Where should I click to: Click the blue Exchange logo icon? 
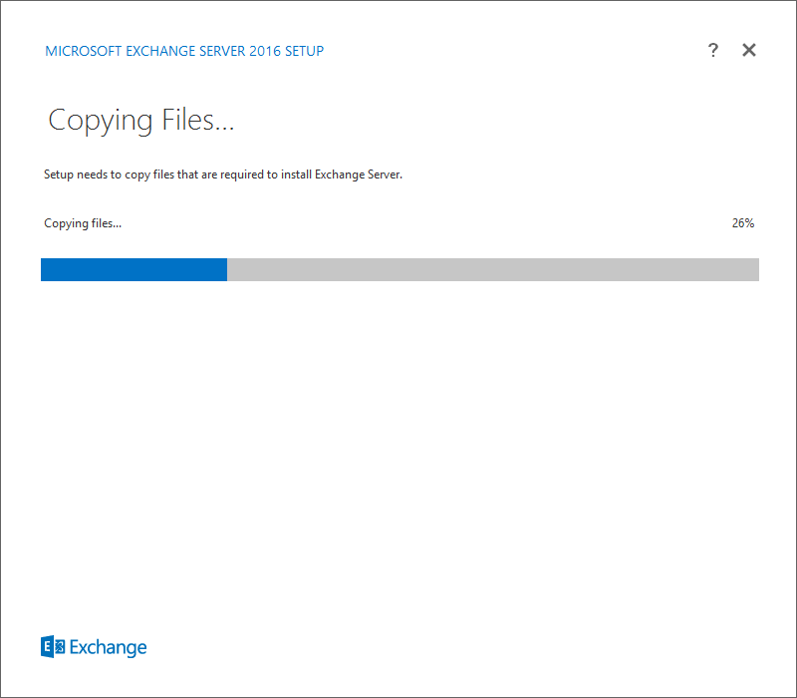click(x=53, y=646)
